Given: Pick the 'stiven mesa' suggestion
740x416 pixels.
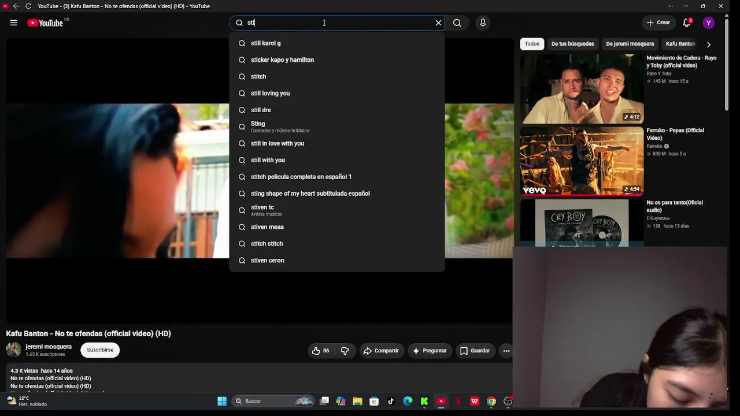Looking at the screenshot, I should tap(337, 228).
